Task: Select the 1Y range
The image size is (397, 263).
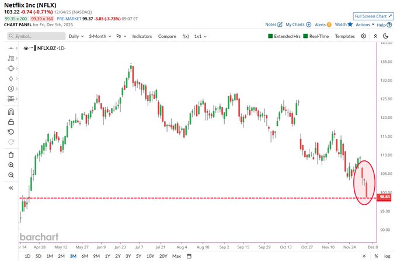Action: coord(107,256)
